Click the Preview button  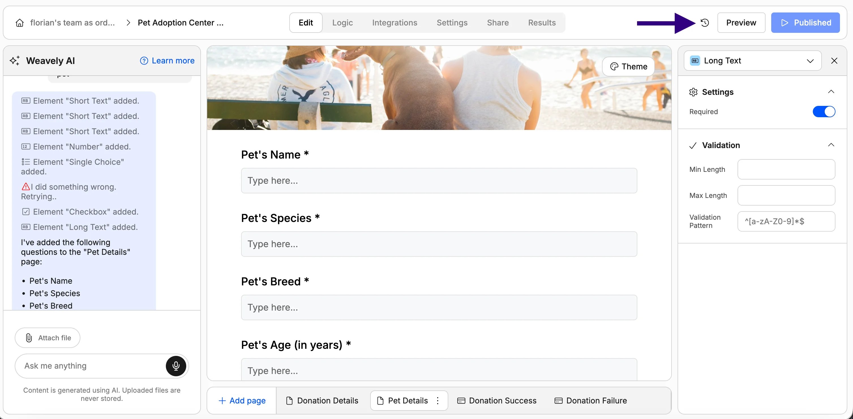[x=741, y=23]
